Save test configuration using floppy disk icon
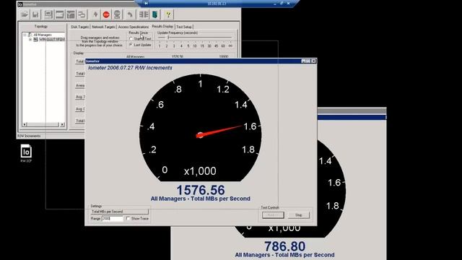462x260 pixels. point(35,14)
